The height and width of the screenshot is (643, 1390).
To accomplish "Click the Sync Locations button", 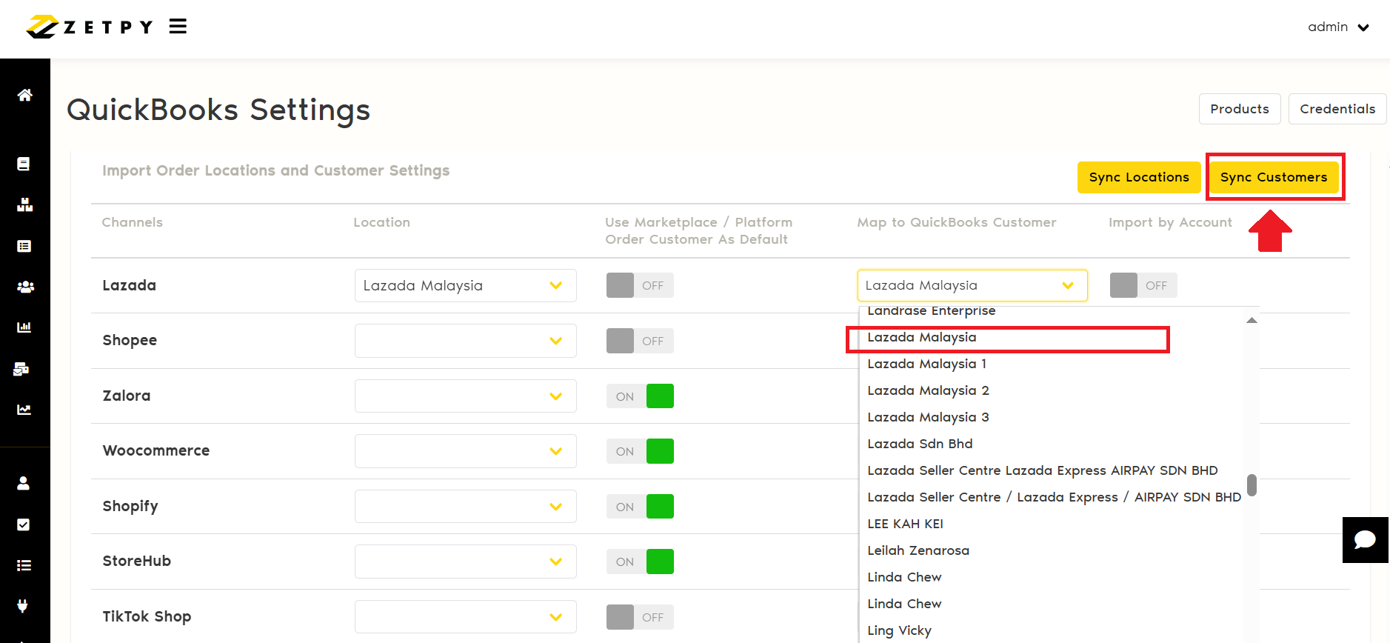I will click(x=1138, y=177).
